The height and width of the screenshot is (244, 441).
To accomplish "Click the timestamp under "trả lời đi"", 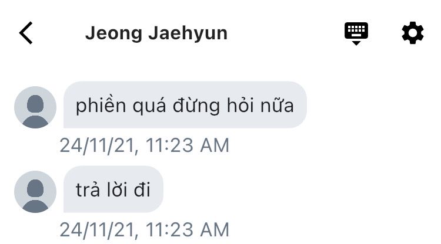I will point(145,230).
